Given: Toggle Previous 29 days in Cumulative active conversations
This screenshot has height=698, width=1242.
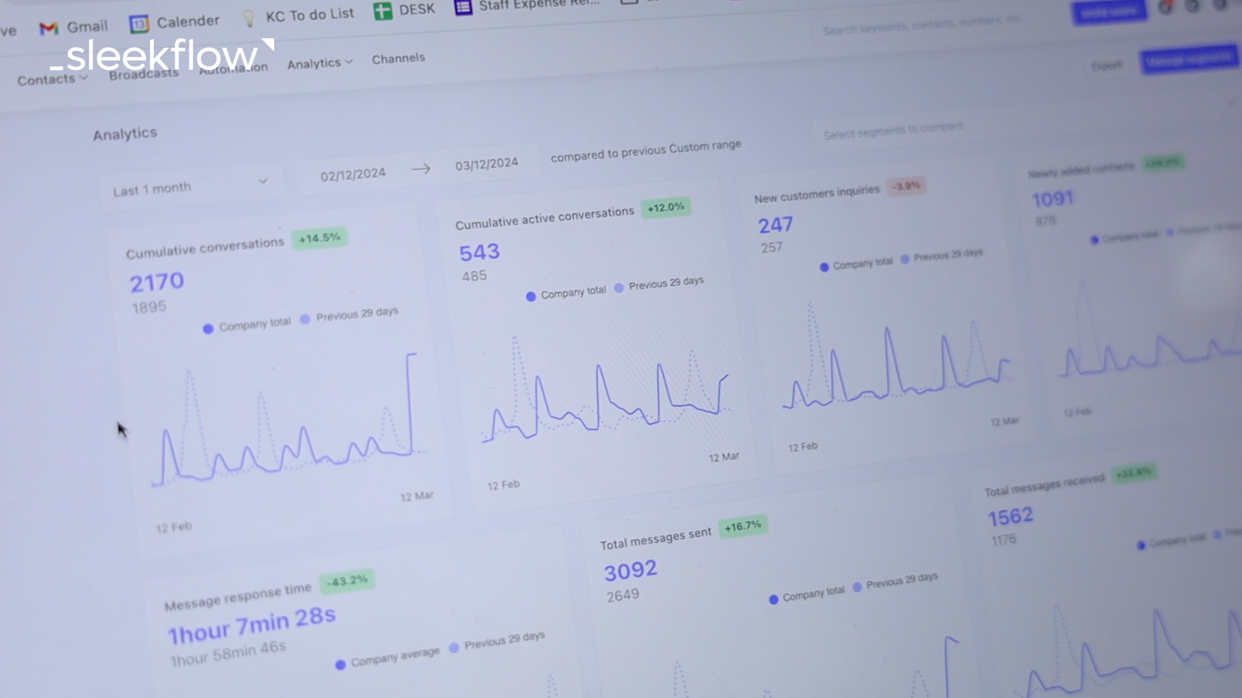Looking at the screenshot, I should point(659,284).
